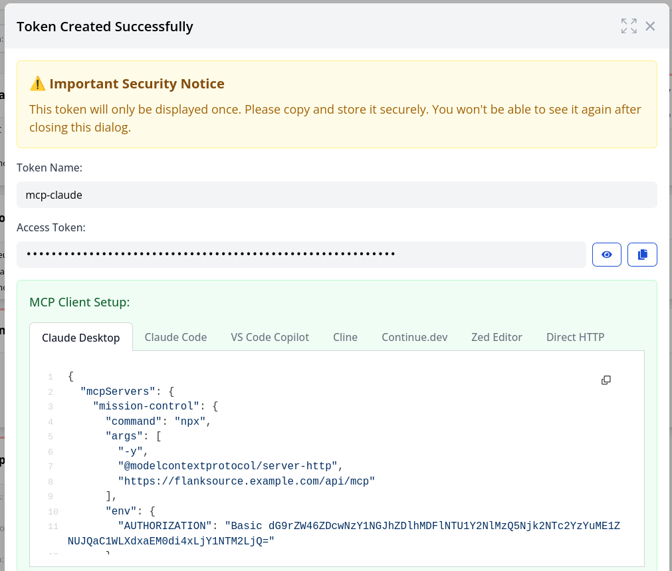Switch to the Claude Code tab
The image size is (672, 571).
click(175, 337)
